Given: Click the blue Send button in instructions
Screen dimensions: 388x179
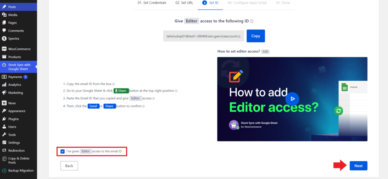Looking at the screenshot, I should click(x=94, y=106).
